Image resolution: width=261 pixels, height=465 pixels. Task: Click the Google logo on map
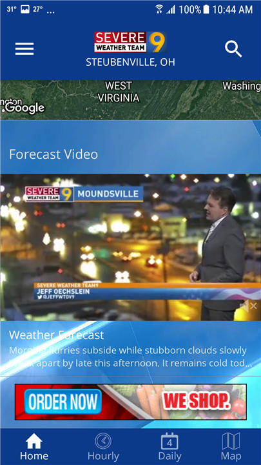coord(24,108)
